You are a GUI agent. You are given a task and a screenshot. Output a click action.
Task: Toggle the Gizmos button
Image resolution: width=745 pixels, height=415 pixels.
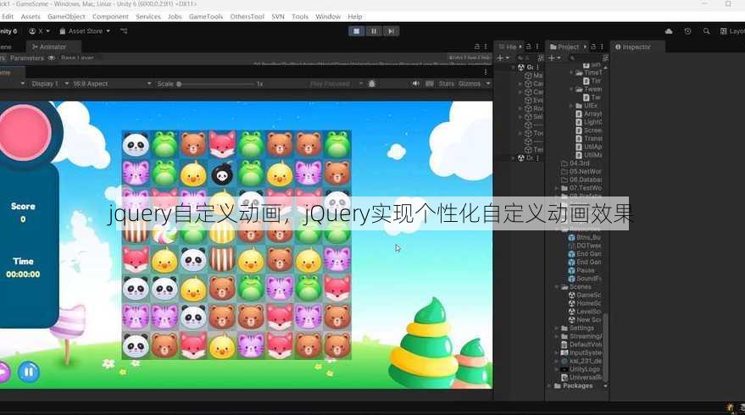coord(470,84)
